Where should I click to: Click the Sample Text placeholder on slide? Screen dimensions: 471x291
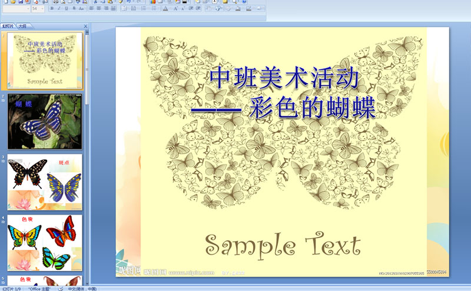coord(283,245)
